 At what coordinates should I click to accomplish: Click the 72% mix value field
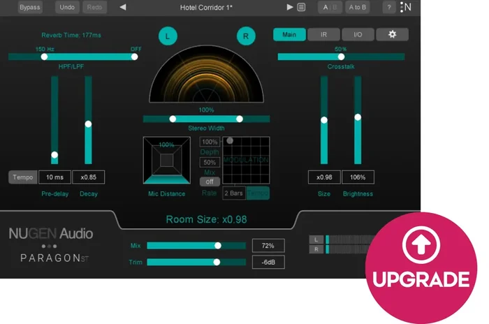(x=268, y=245)
